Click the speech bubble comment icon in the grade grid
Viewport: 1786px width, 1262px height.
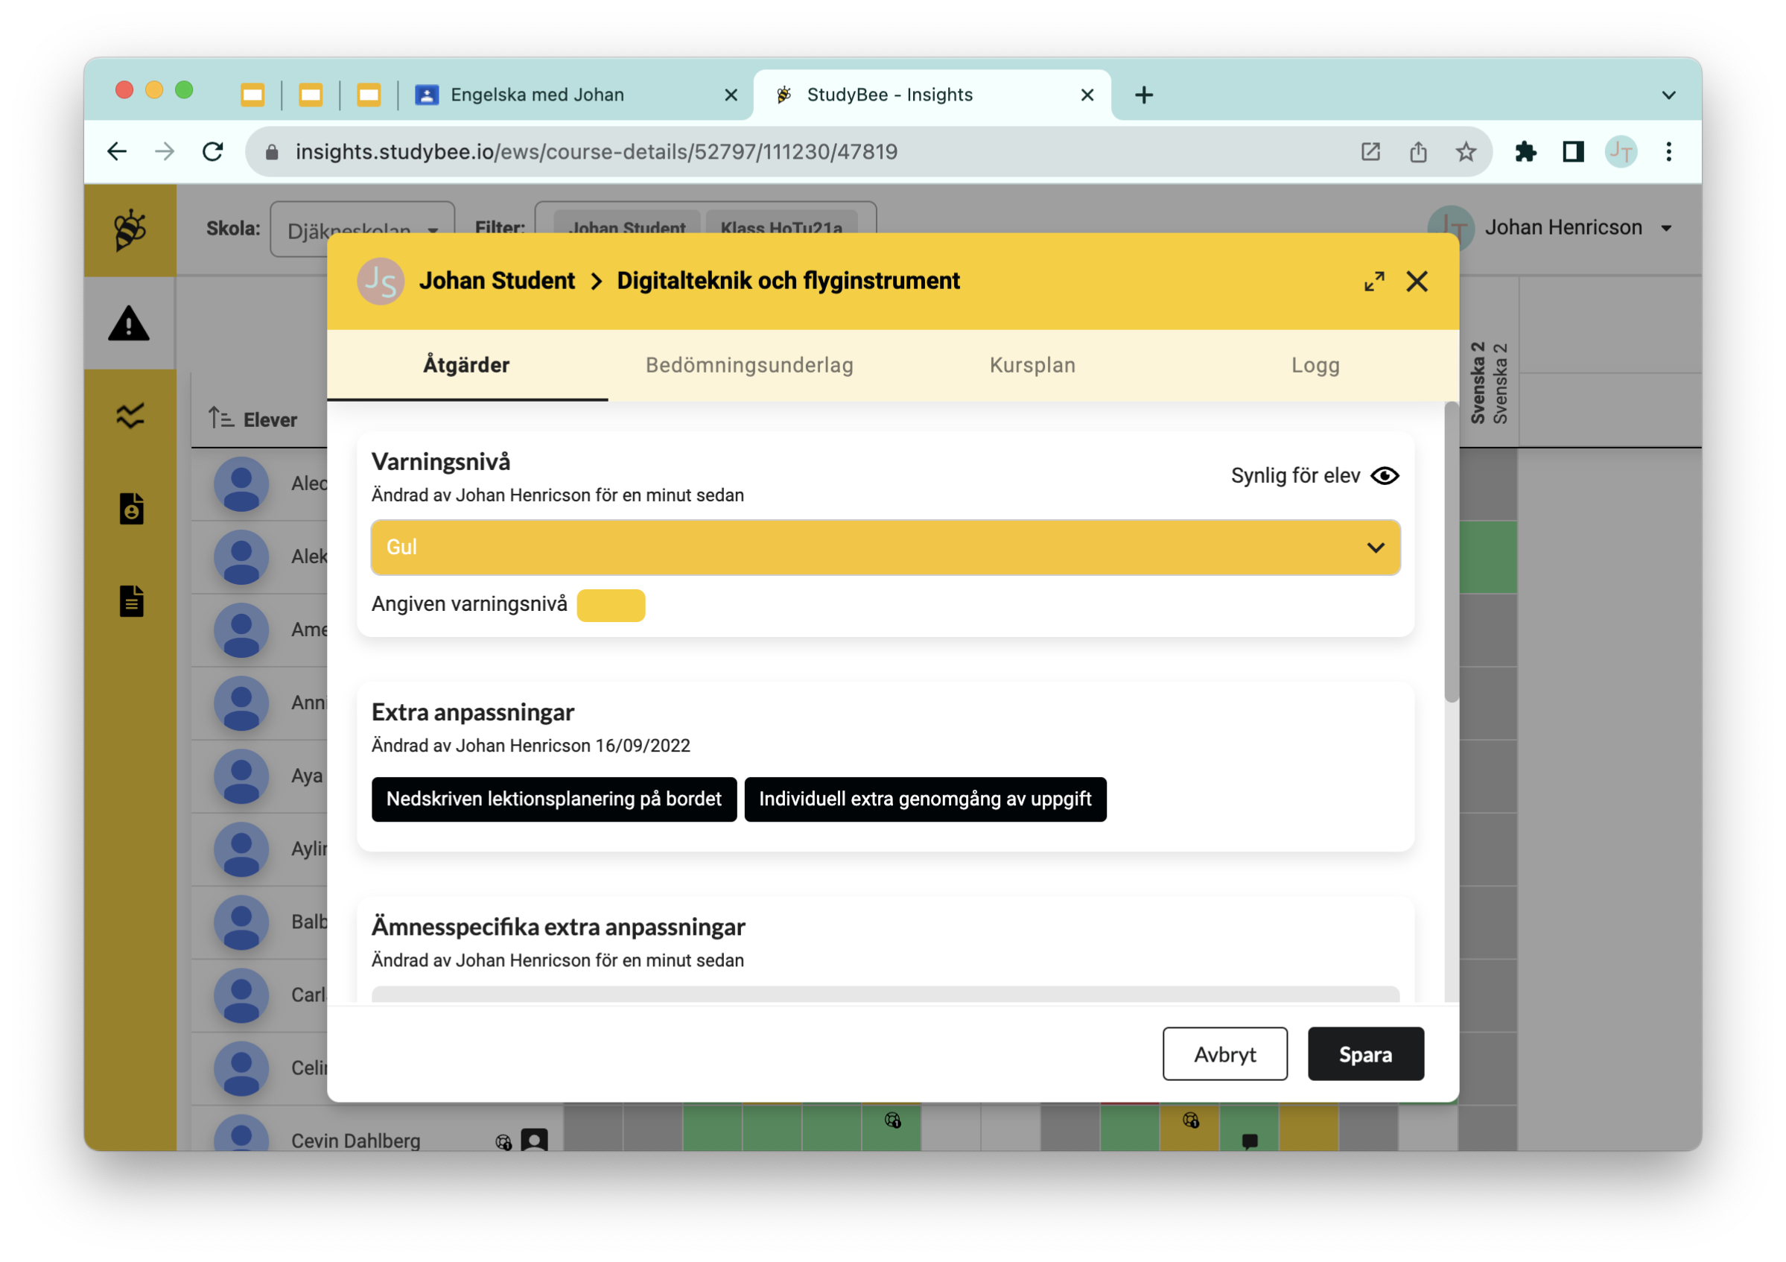(x=1250, y=1141)
